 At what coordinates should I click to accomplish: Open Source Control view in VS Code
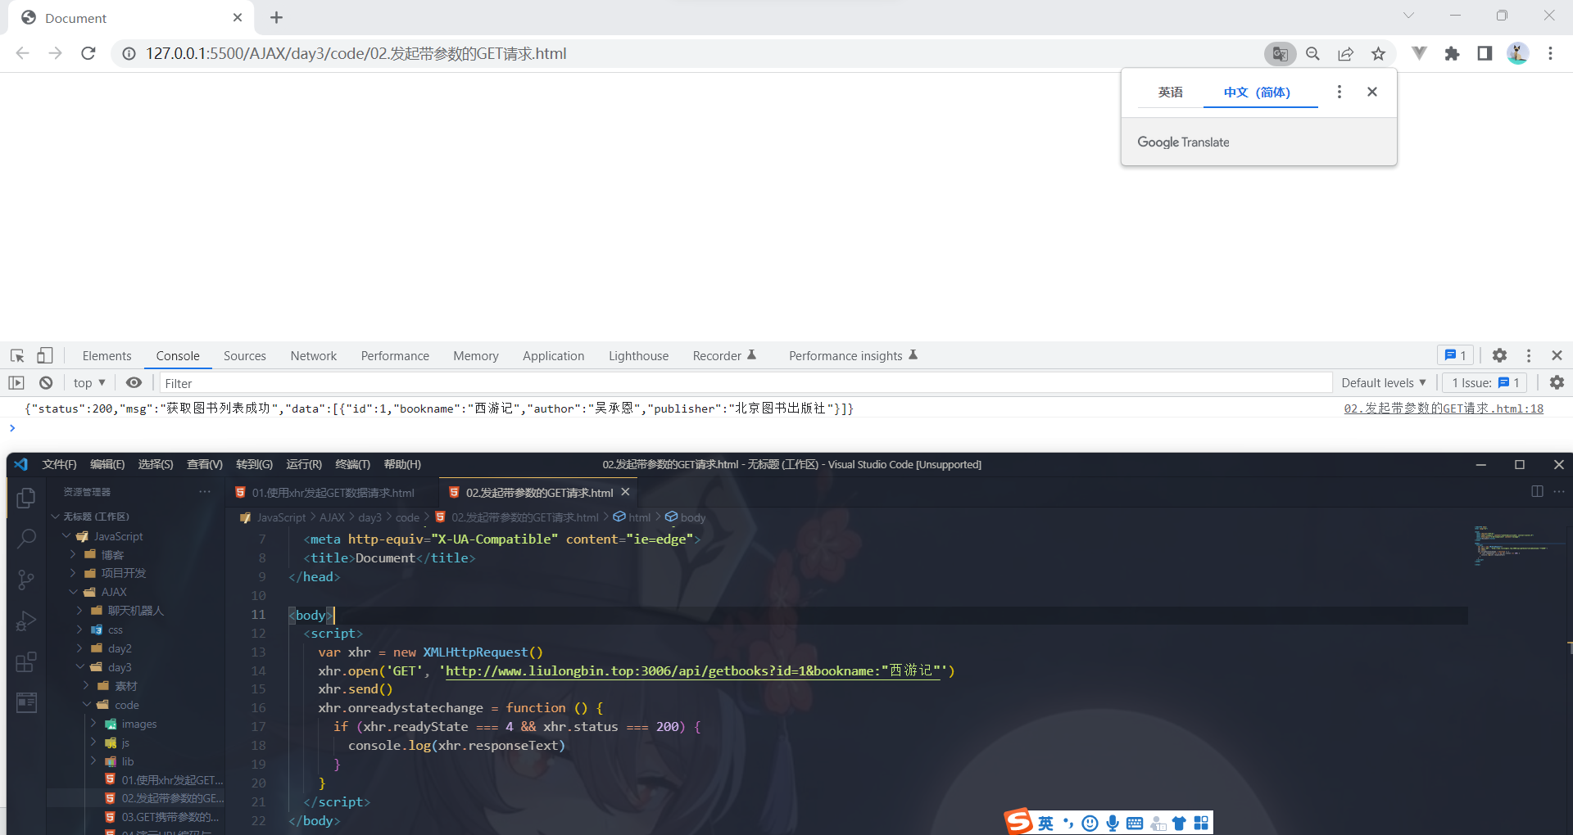(x=25, y=579)
